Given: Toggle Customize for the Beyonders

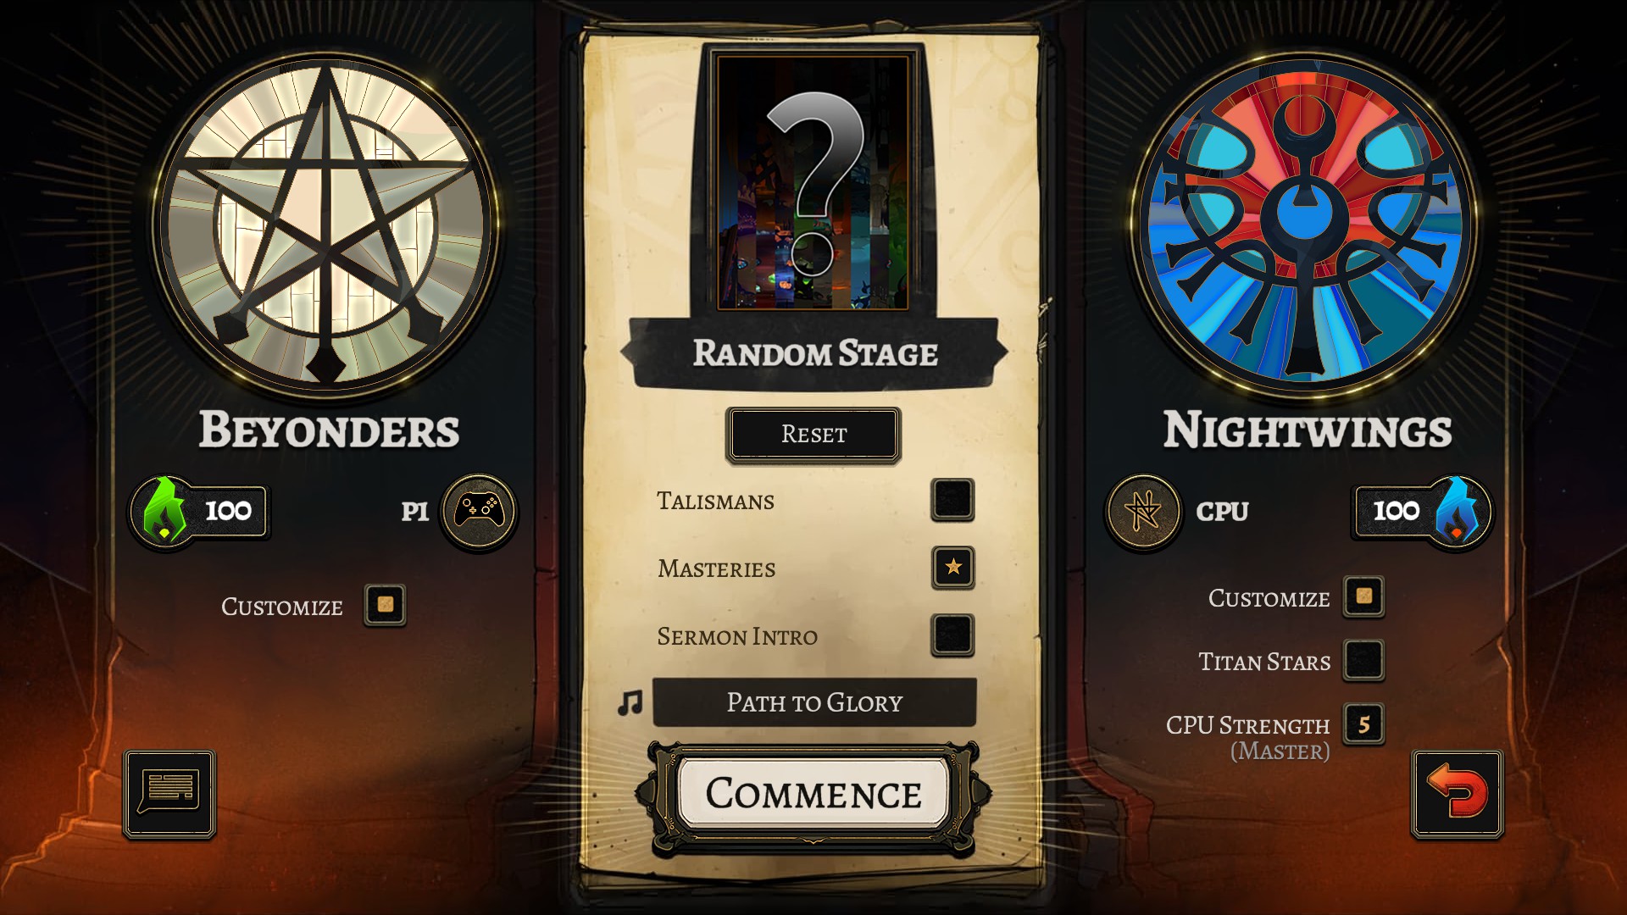Looking at the screenshot, I should pos(385,605).
